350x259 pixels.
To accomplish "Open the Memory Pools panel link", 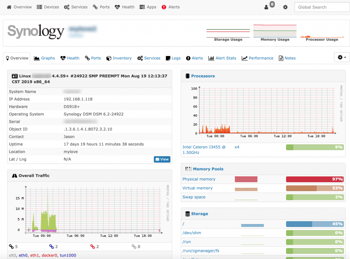I will 208,169.
